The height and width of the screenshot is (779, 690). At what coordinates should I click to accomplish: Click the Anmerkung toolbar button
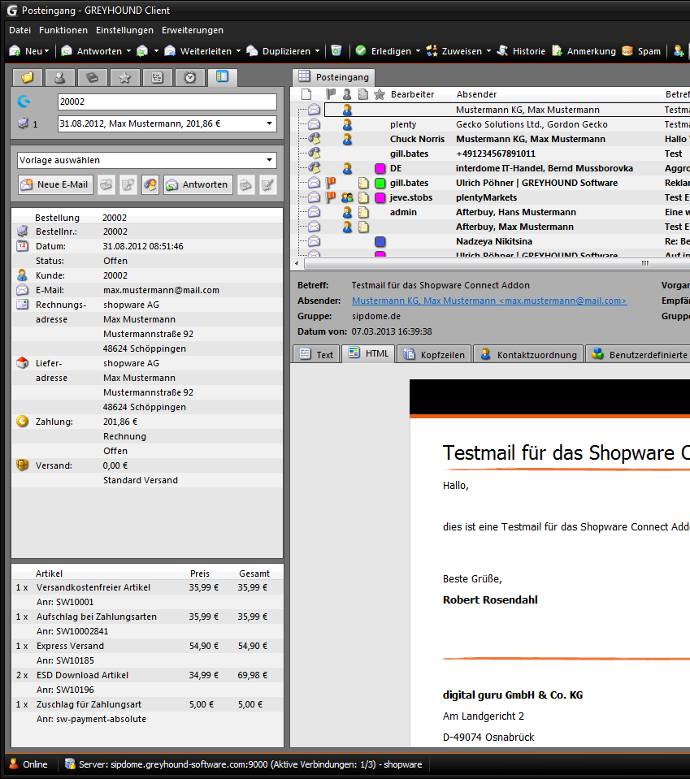(584, 50)
